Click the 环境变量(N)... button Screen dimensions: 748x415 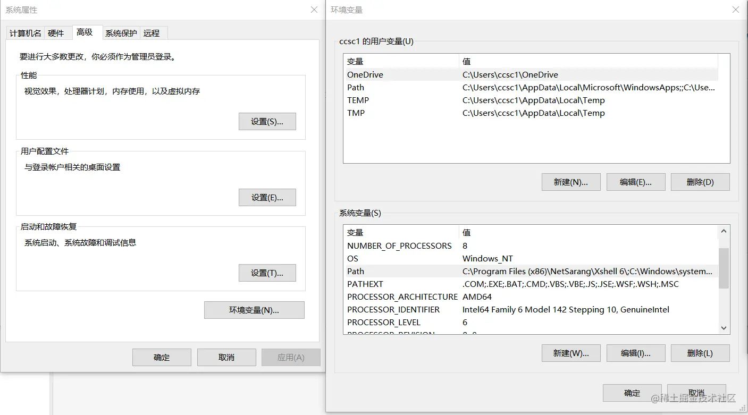point(254,310)
